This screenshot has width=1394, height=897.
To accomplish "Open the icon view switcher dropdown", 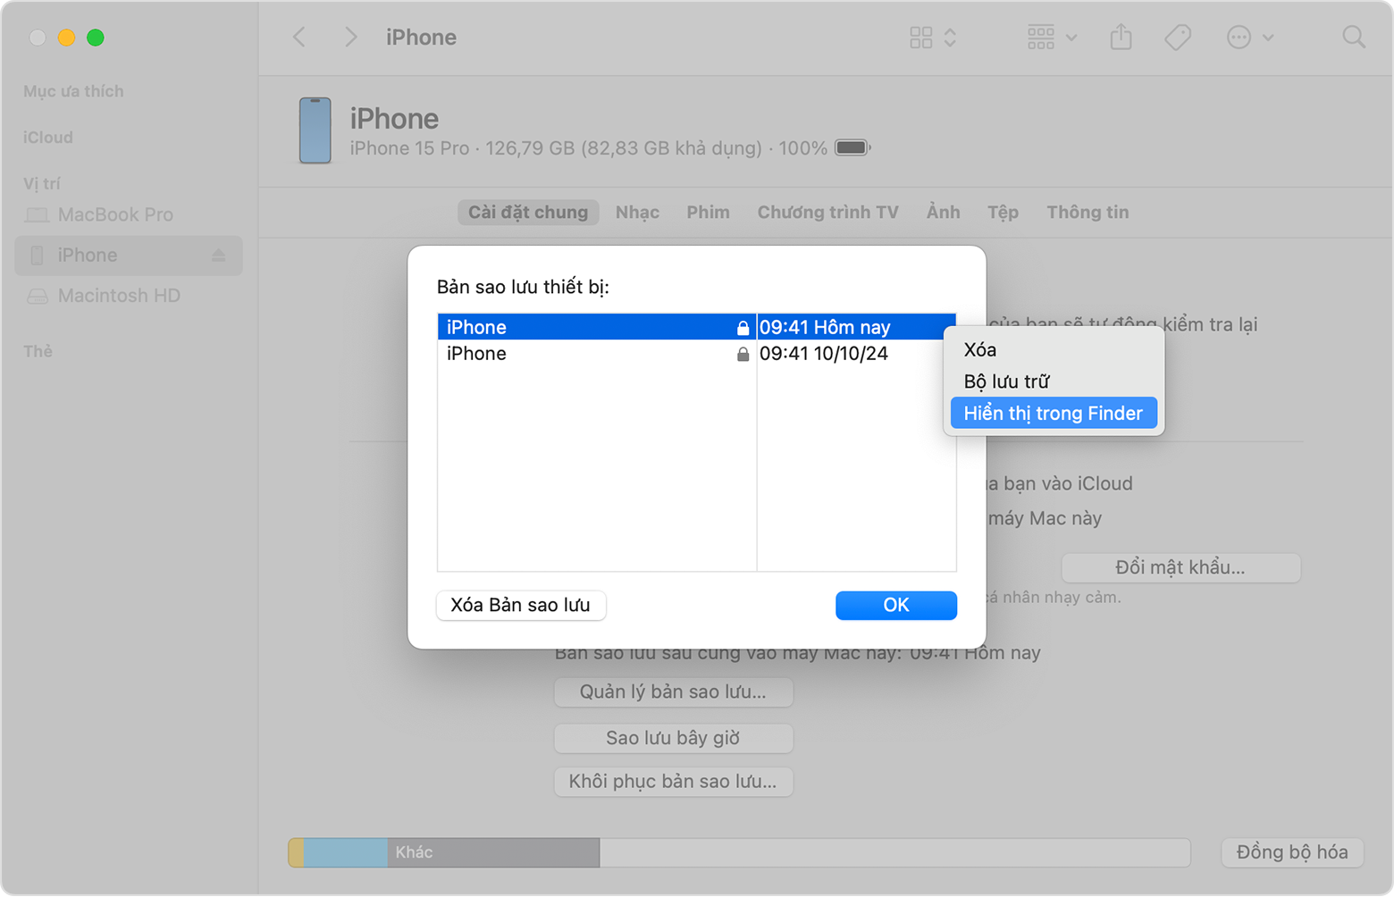I will click(932, 38).
